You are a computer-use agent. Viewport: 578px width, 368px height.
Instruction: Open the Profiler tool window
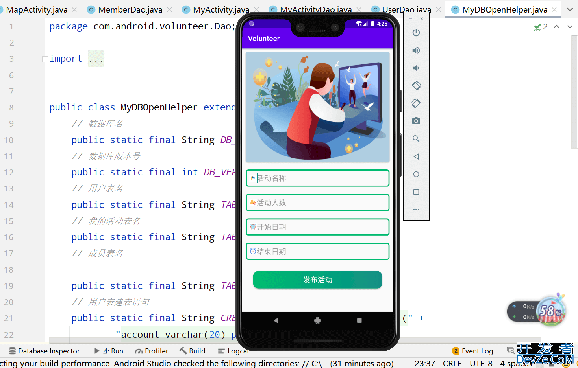(x=151, y=351)
